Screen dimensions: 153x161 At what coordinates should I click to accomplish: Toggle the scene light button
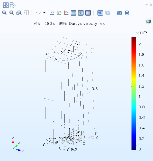[100, 13]
